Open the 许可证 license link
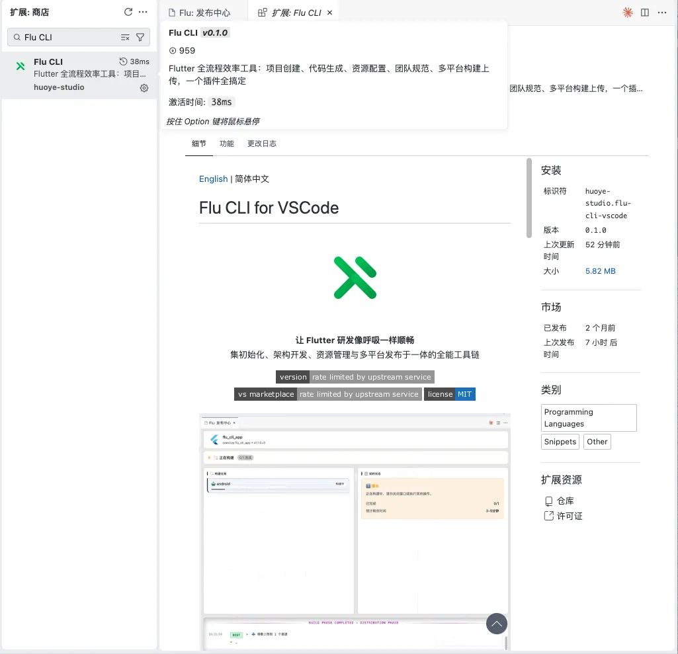 tap(564, 516)
